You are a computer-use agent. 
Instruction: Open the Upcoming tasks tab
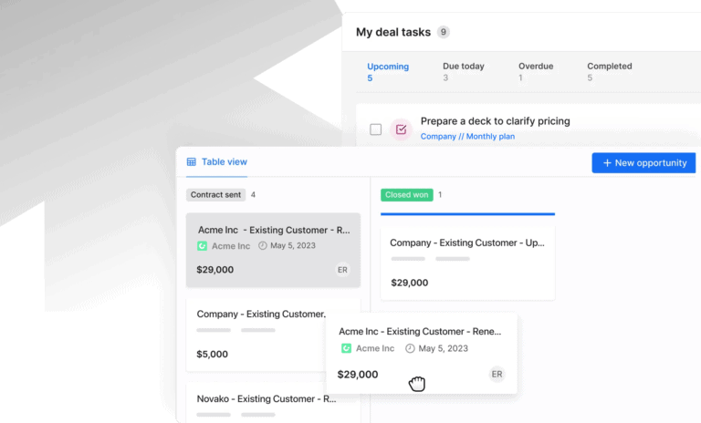pyautogui.click(x=388, y=72)
